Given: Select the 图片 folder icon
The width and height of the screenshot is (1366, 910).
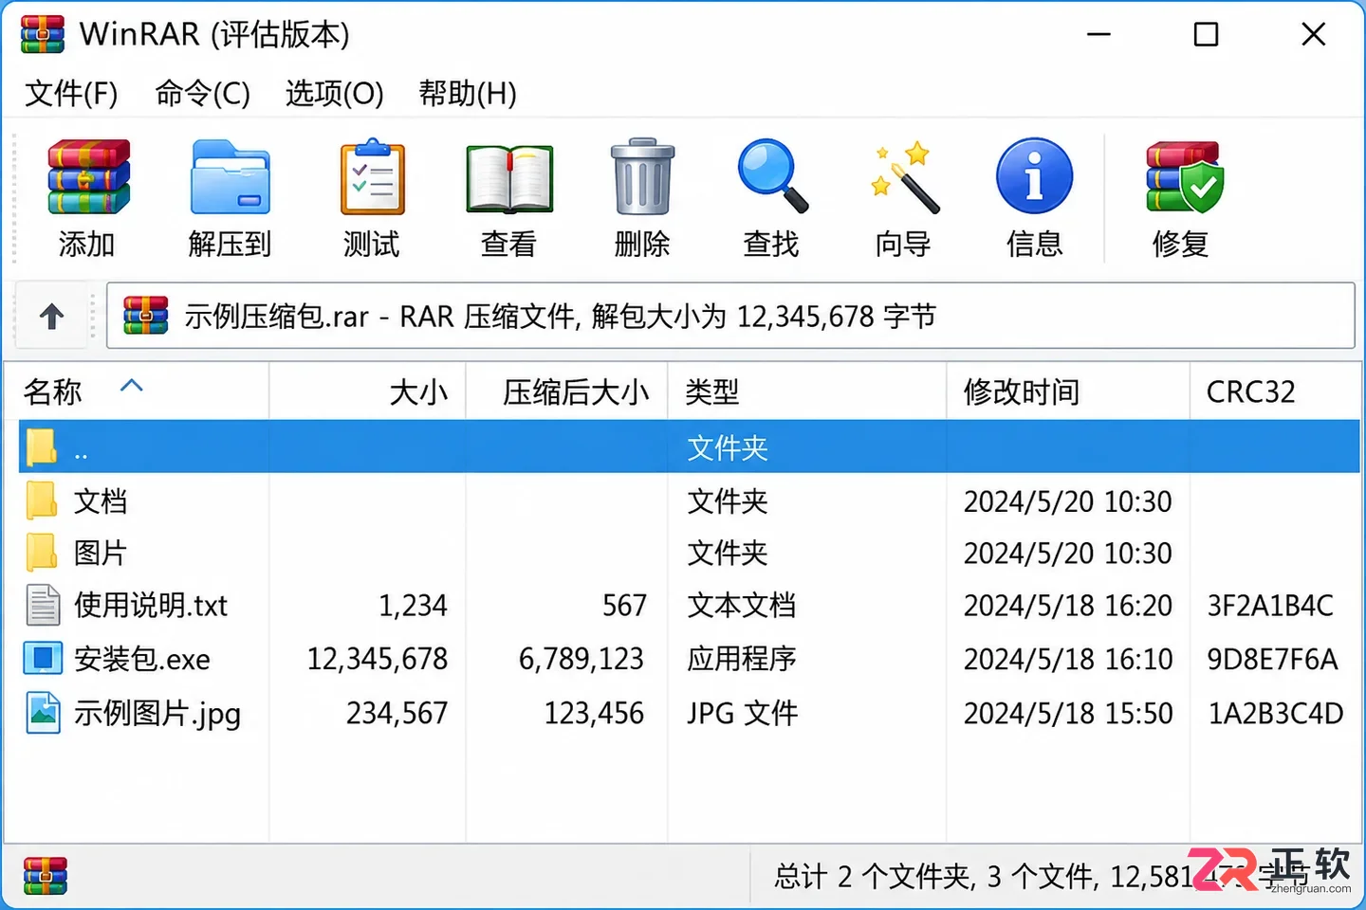Looking at the screenshot, I should [x=42, y=553].
